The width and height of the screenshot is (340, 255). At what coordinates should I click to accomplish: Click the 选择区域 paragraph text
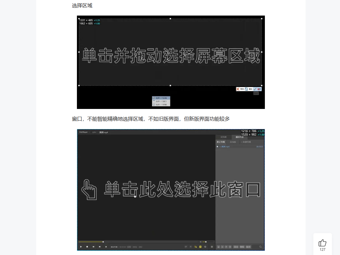click(x=82, y=5)
